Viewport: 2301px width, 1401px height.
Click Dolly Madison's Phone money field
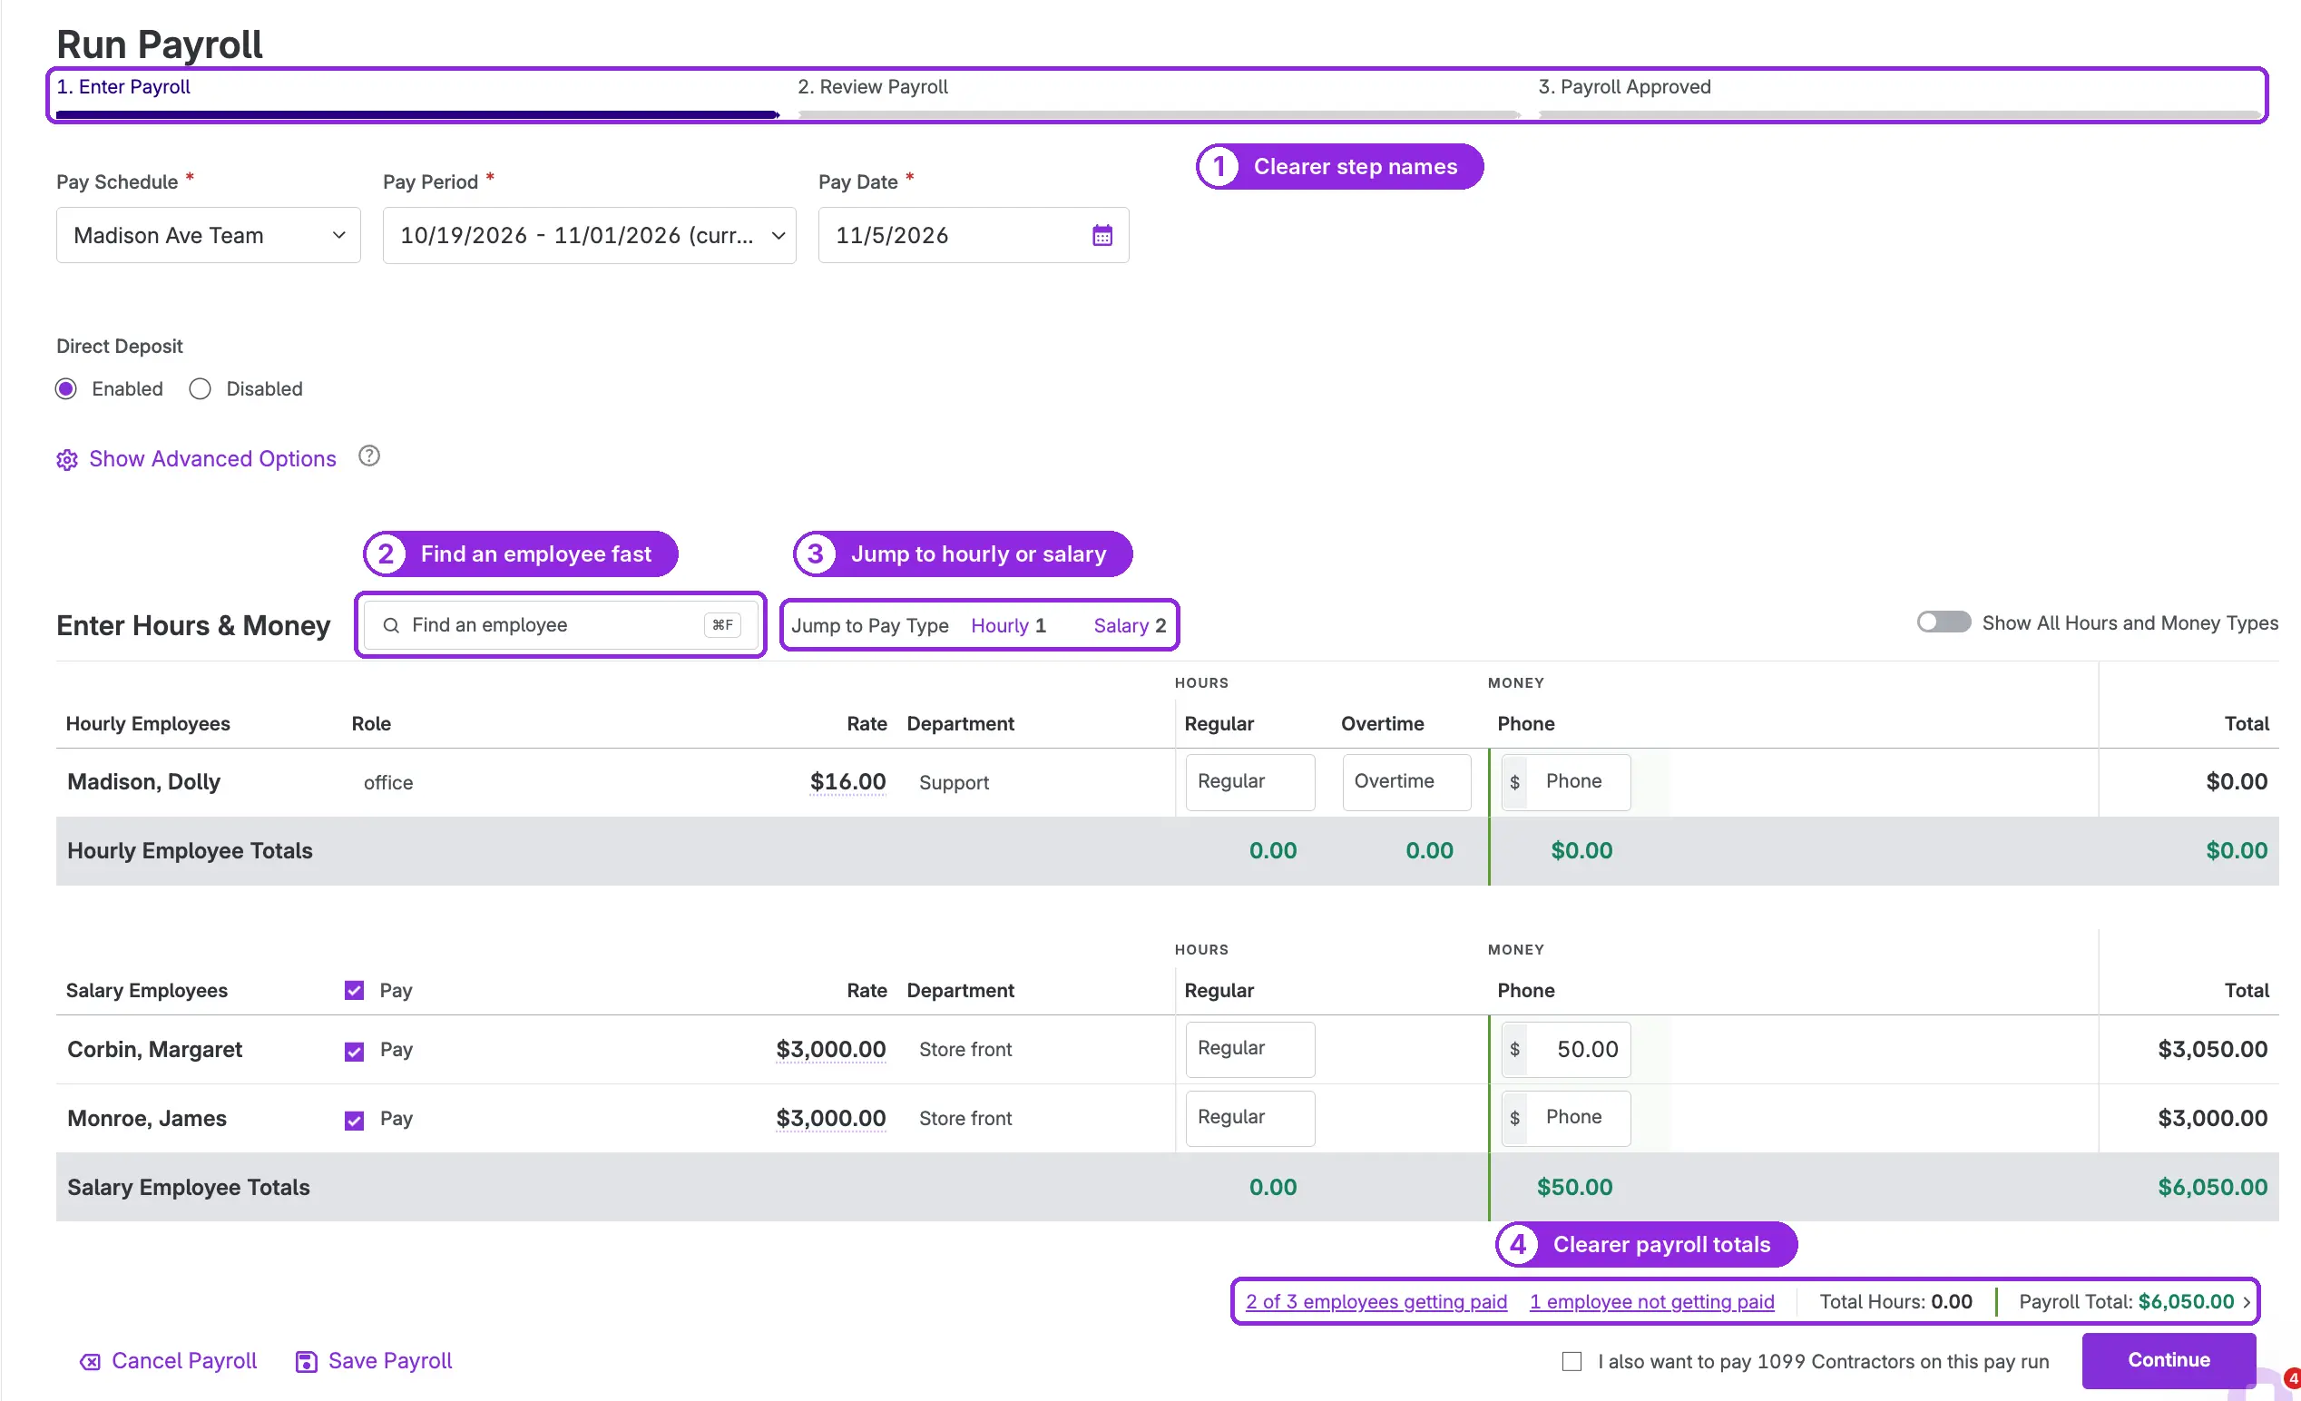(1566, 782)
